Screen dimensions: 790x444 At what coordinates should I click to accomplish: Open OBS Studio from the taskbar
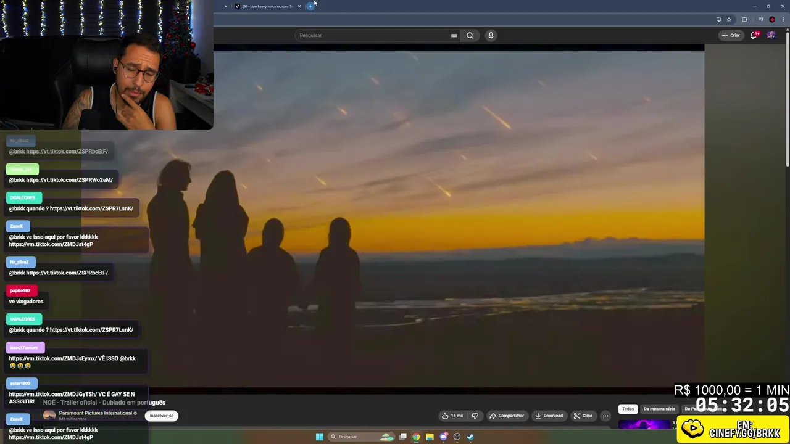[457, 437]
